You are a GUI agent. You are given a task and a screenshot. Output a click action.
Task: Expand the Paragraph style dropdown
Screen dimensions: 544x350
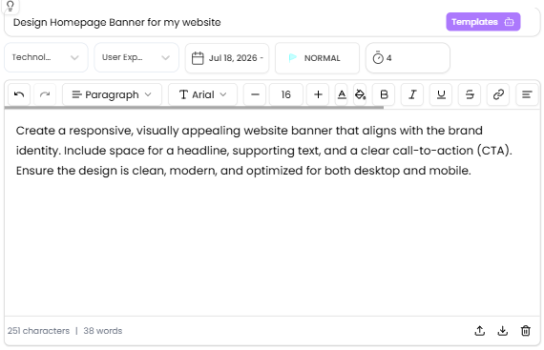tap(112, 94)
